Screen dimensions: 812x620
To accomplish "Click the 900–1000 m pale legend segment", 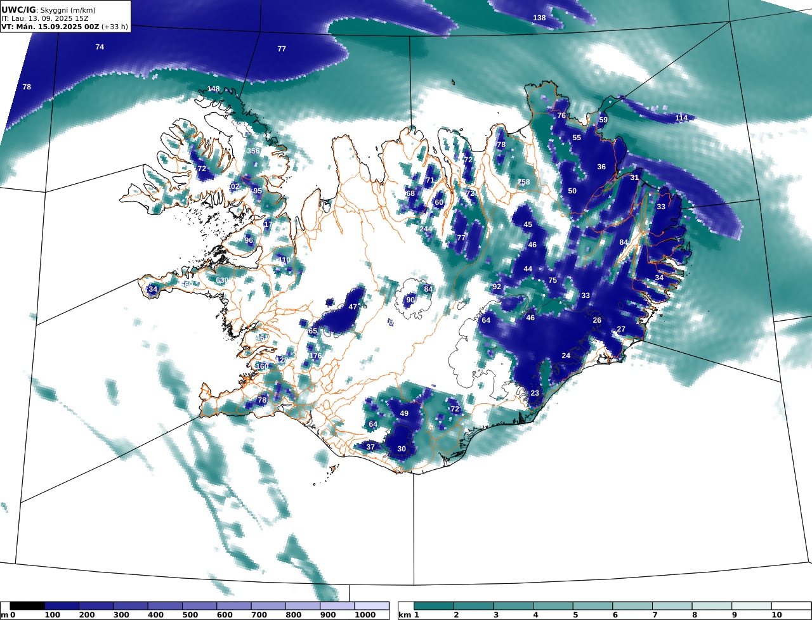I will [x=337, y=606].
